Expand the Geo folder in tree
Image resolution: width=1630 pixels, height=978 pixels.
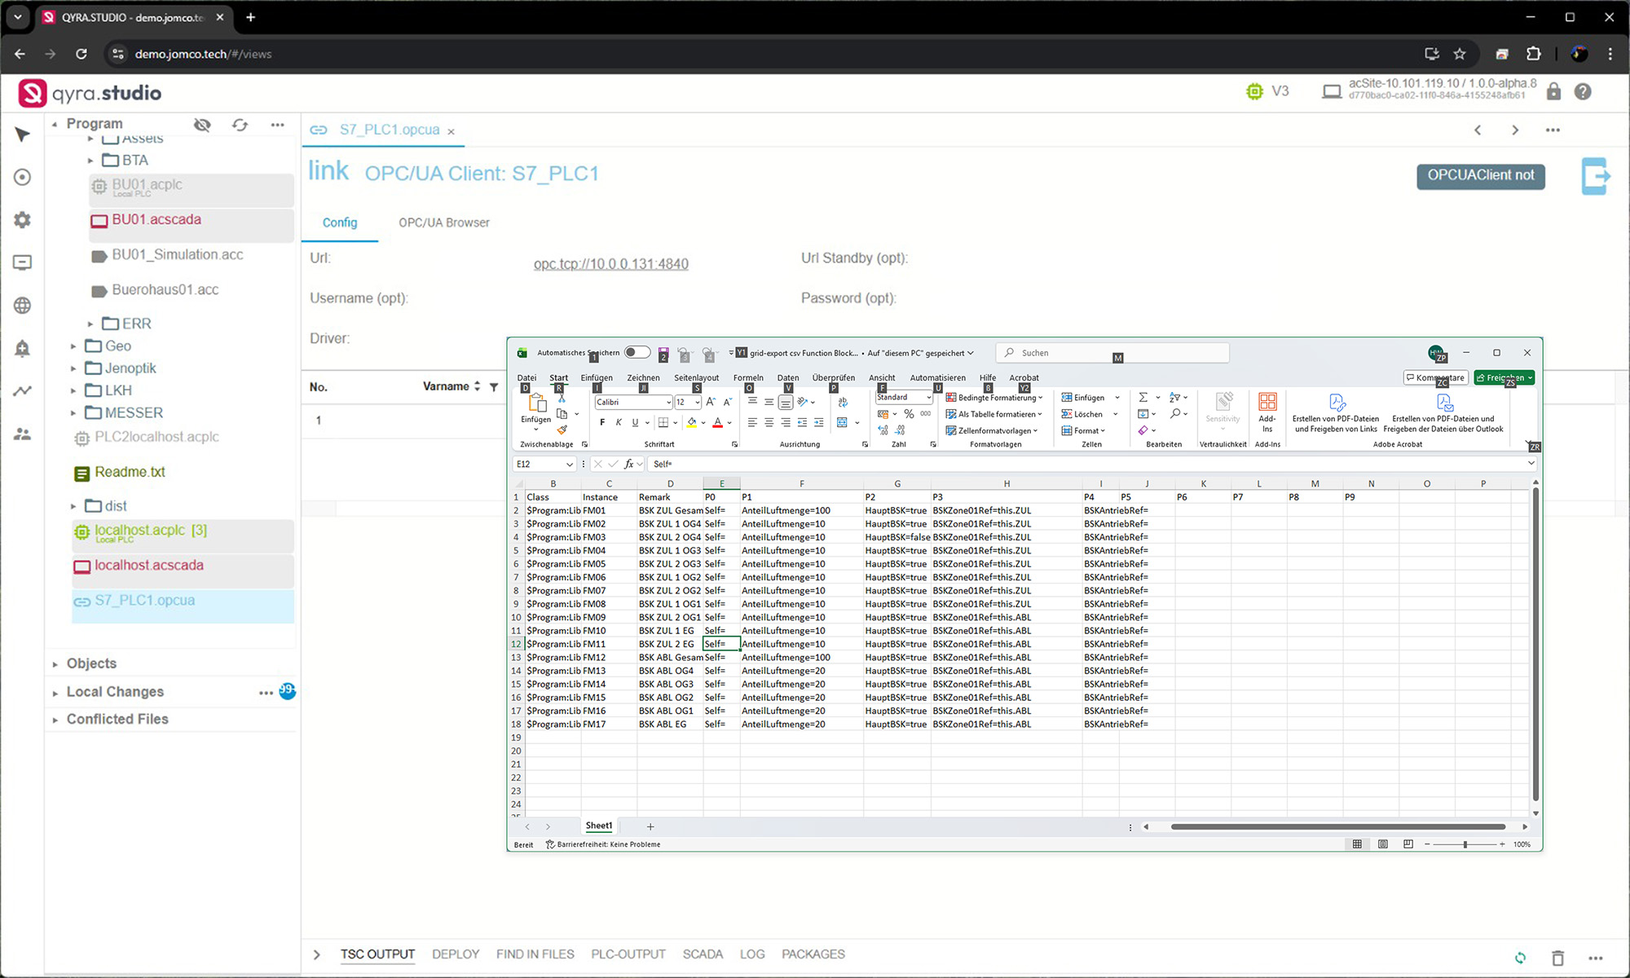(73, 346)
